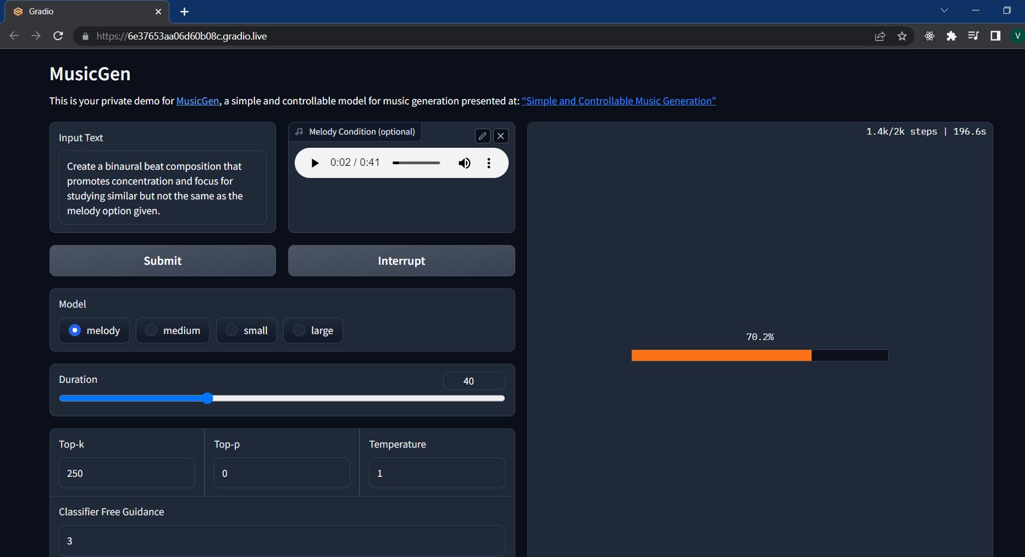Open the Simple and Controllable Music Generation link
Image resolution: width=1025 pixels, height=557 pixels.
coord(619,101)
